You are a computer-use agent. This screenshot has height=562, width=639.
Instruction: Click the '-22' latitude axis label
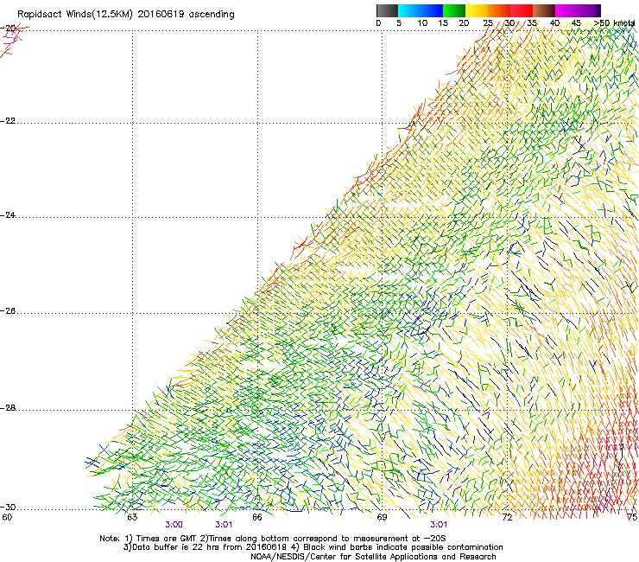(8, 121)
